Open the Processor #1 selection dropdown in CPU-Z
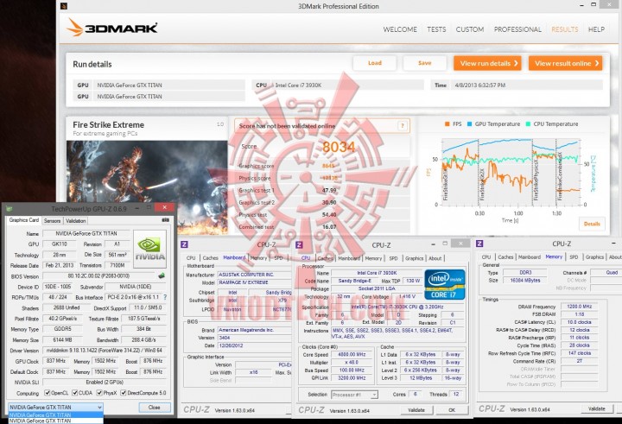The width and height of the screenshot is (622, 424). tap(354, 395)
